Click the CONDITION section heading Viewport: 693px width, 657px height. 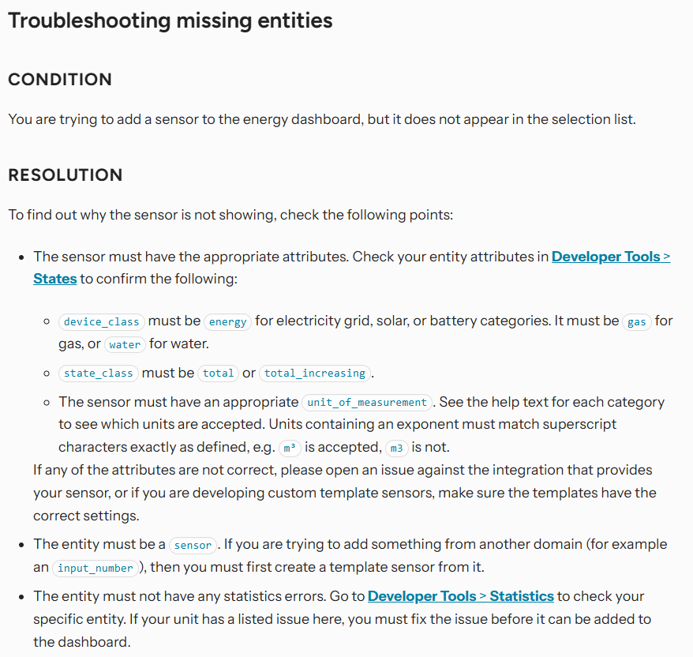point(60,80)
